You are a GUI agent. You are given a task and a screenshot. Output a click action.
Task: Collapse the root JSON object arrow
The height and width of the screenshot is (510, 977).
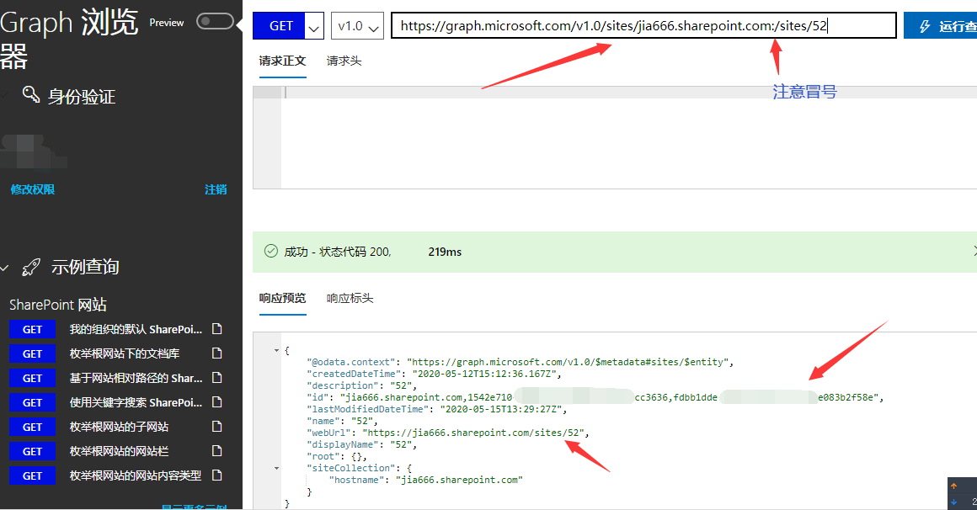[276, 351]
